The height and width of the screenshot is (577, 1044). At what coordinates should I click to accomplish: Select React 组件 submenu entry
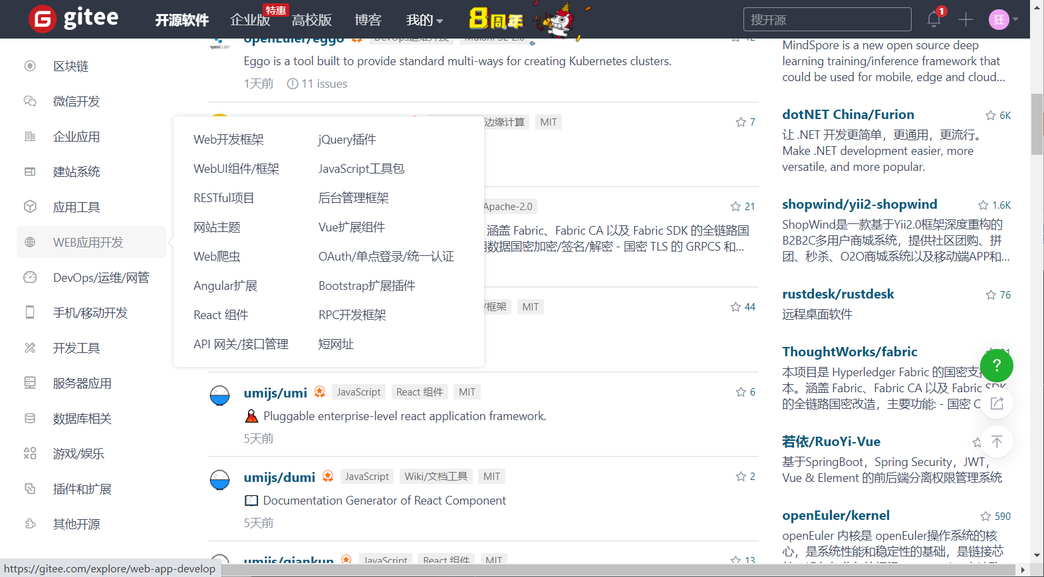(221, 315)
